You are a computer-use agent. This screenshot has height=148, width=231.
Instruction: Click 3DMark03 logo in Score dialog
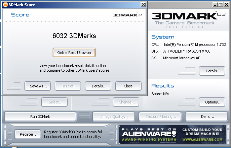pyautogui.click(x=127, y=15)
